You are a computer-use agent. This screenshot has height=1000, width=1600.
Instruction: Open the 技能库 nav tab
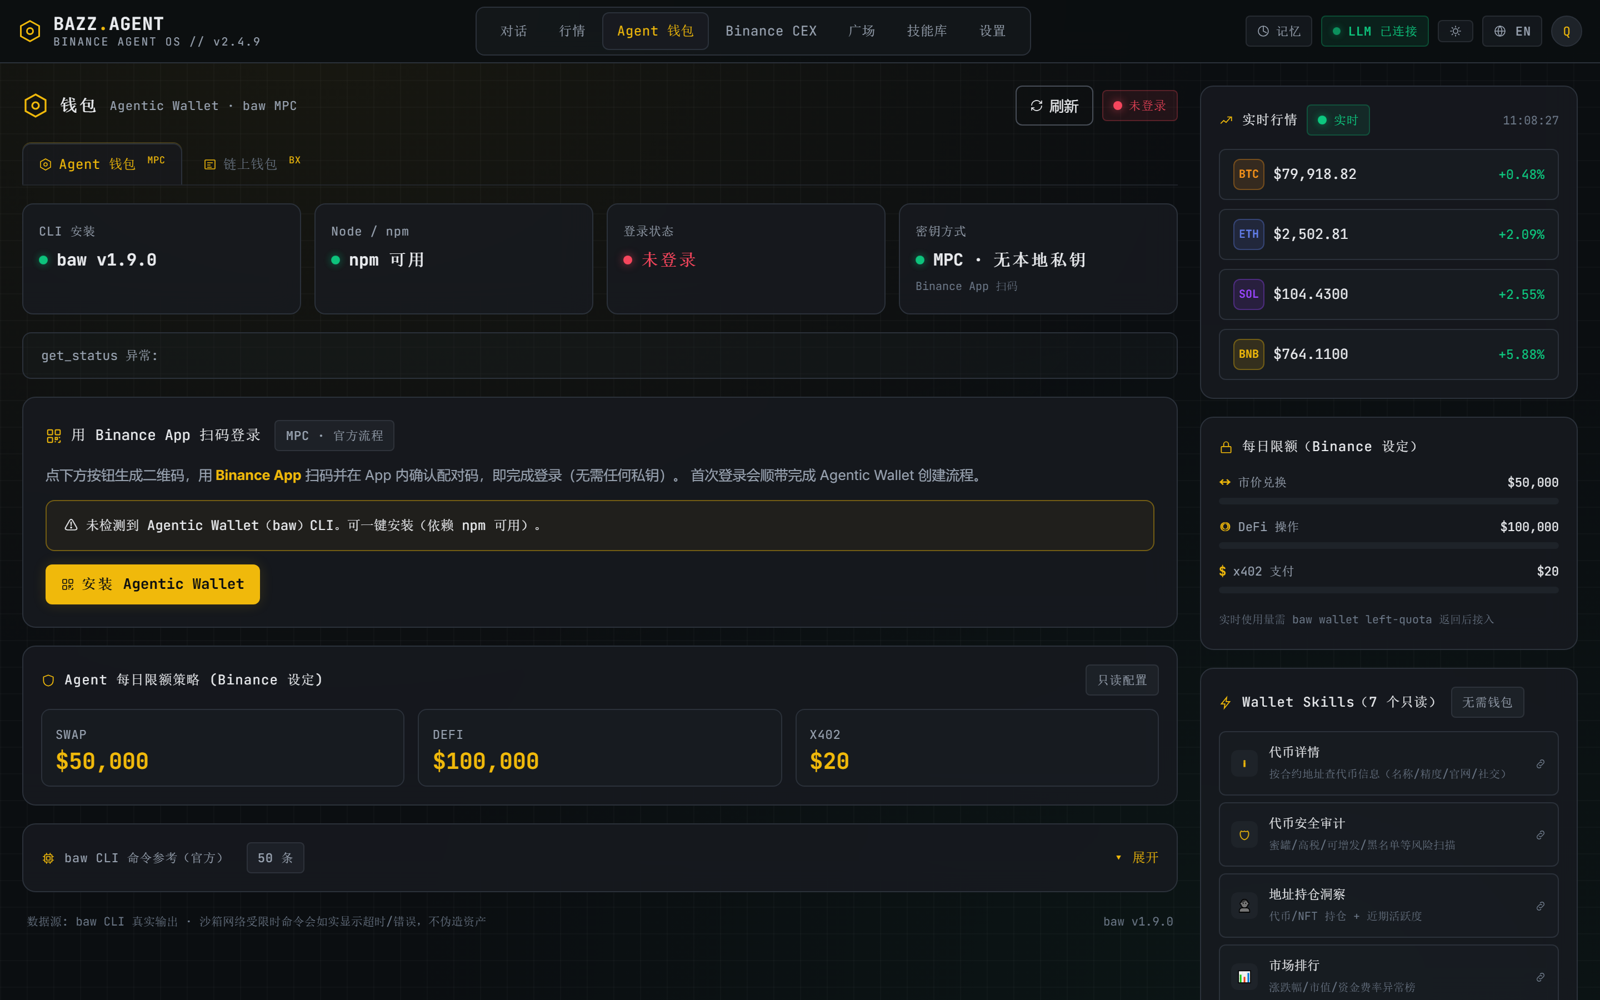point(927,31)
